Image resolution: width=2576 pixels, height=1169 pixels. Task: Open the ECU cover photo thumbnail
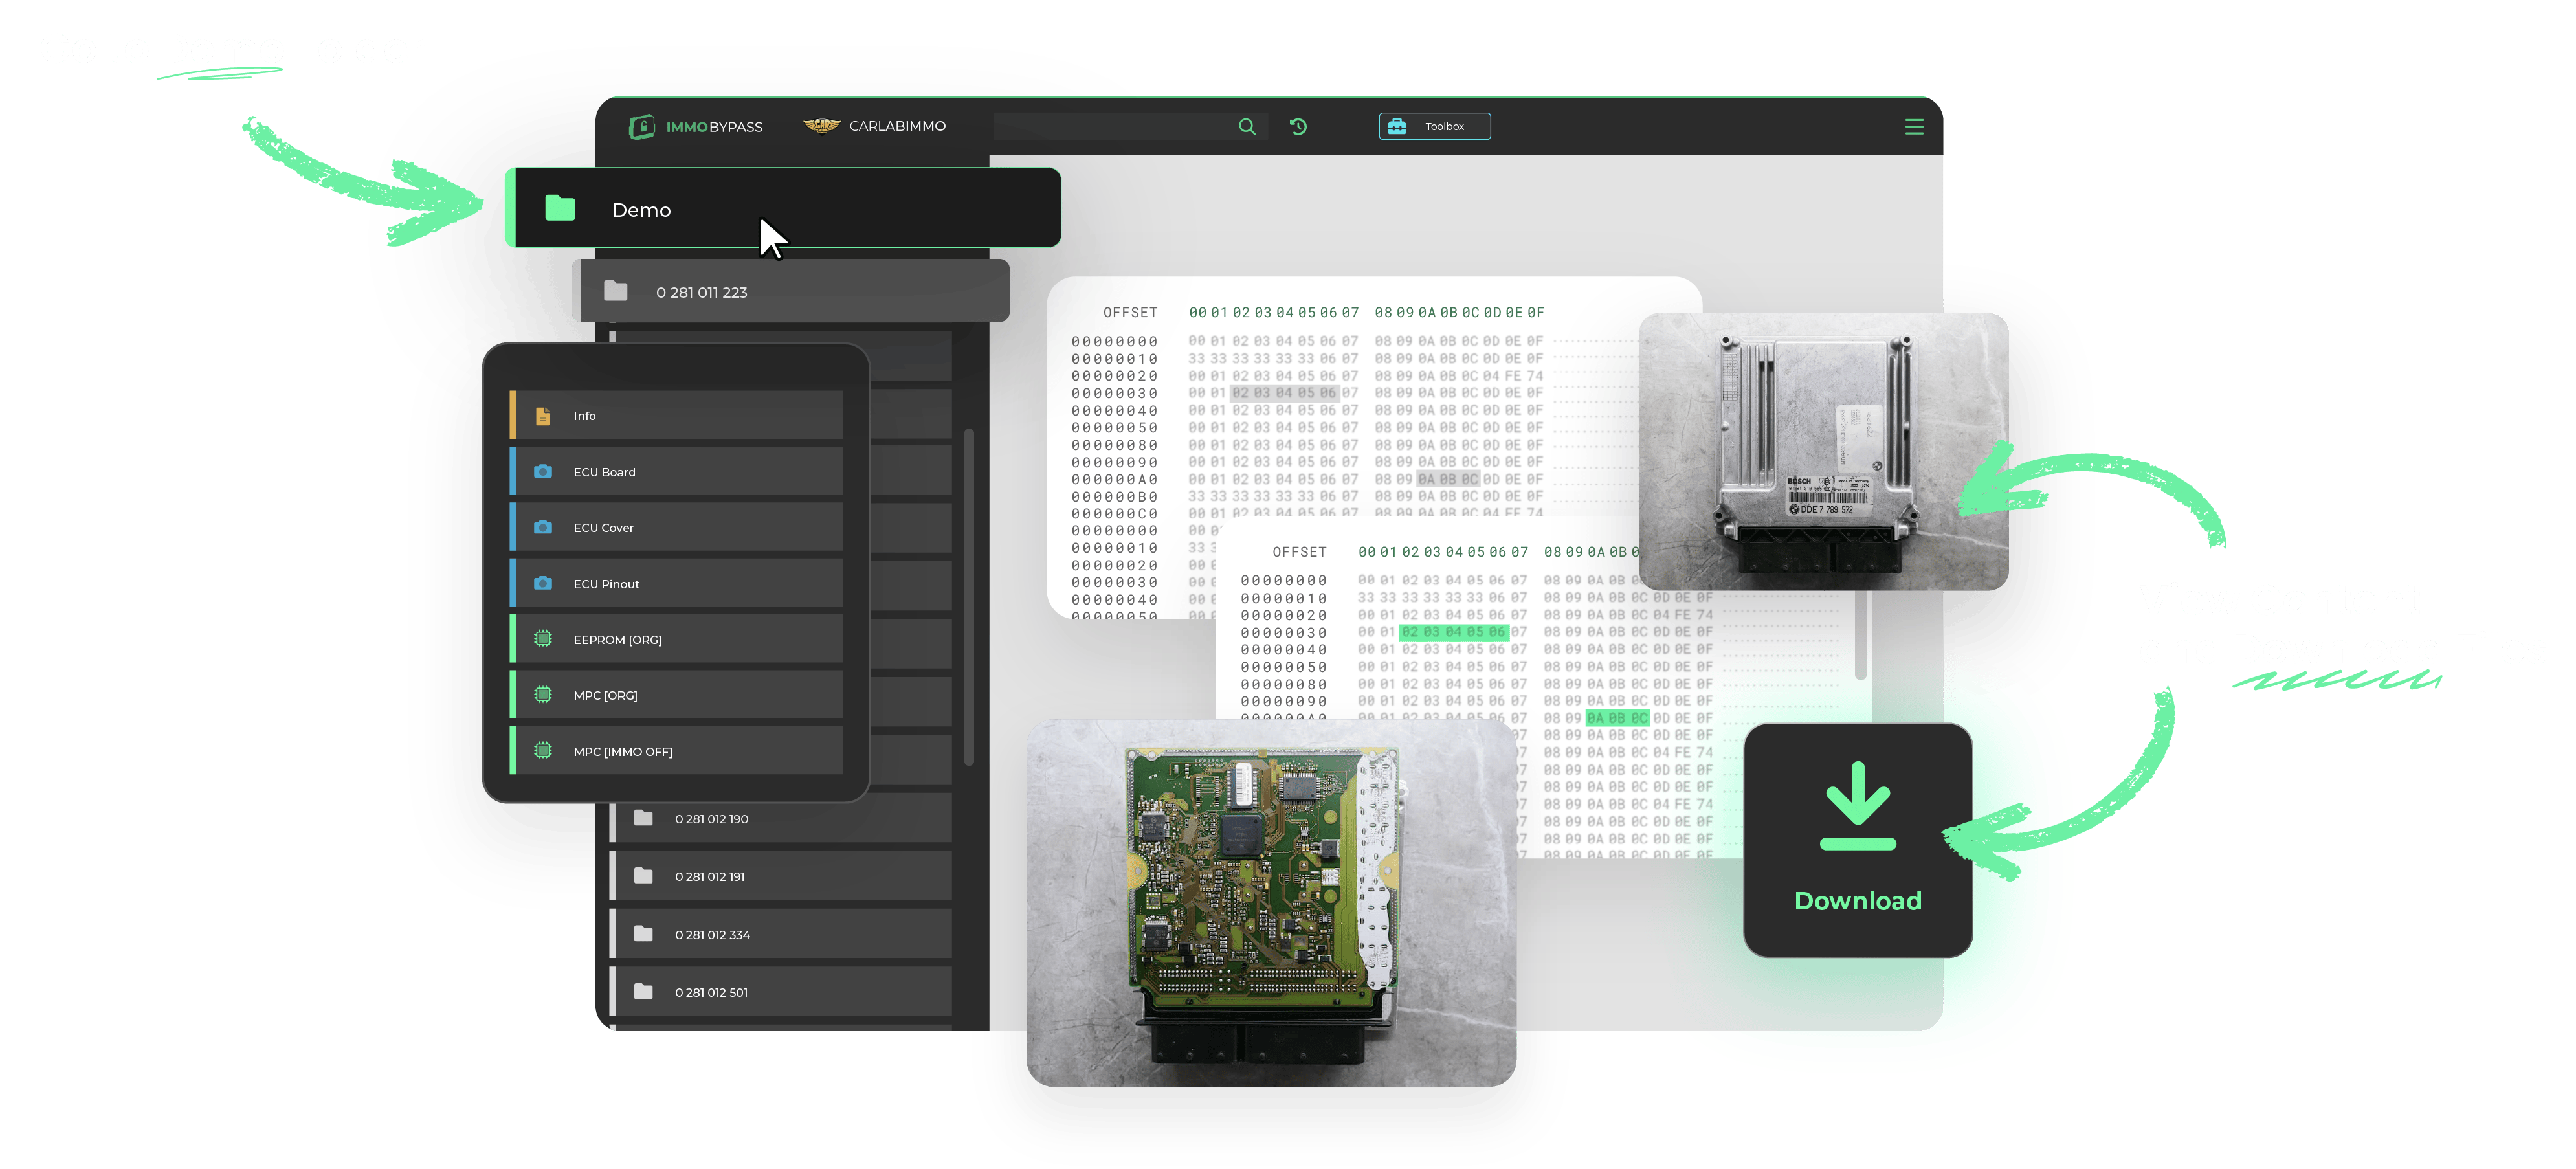tap(1823, 451)
